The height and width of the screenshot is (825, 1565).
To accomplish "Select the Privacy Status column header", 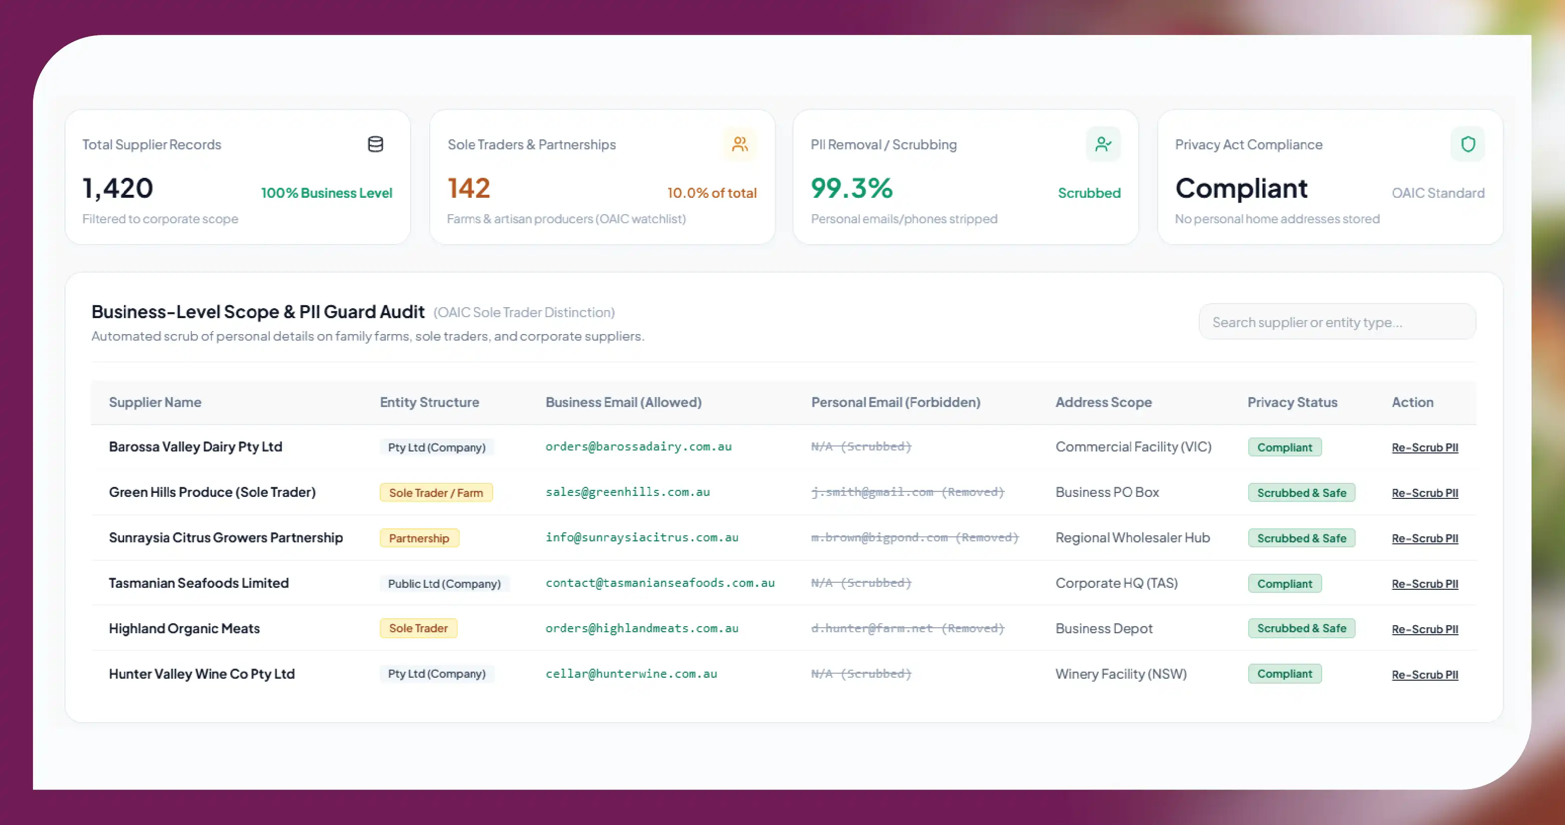I will (1292, 402).
